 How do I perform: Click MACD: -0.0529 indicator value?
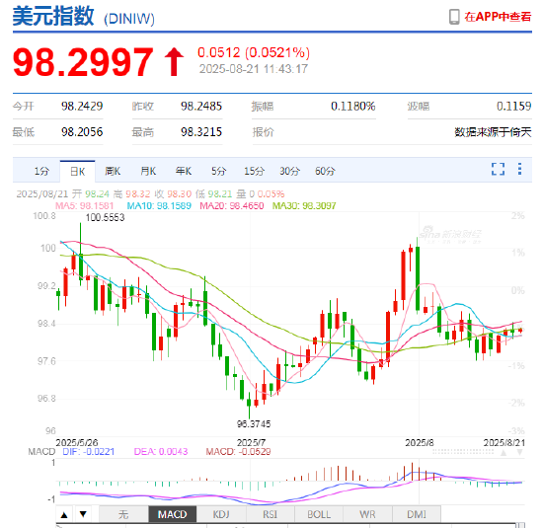[238, 451]
